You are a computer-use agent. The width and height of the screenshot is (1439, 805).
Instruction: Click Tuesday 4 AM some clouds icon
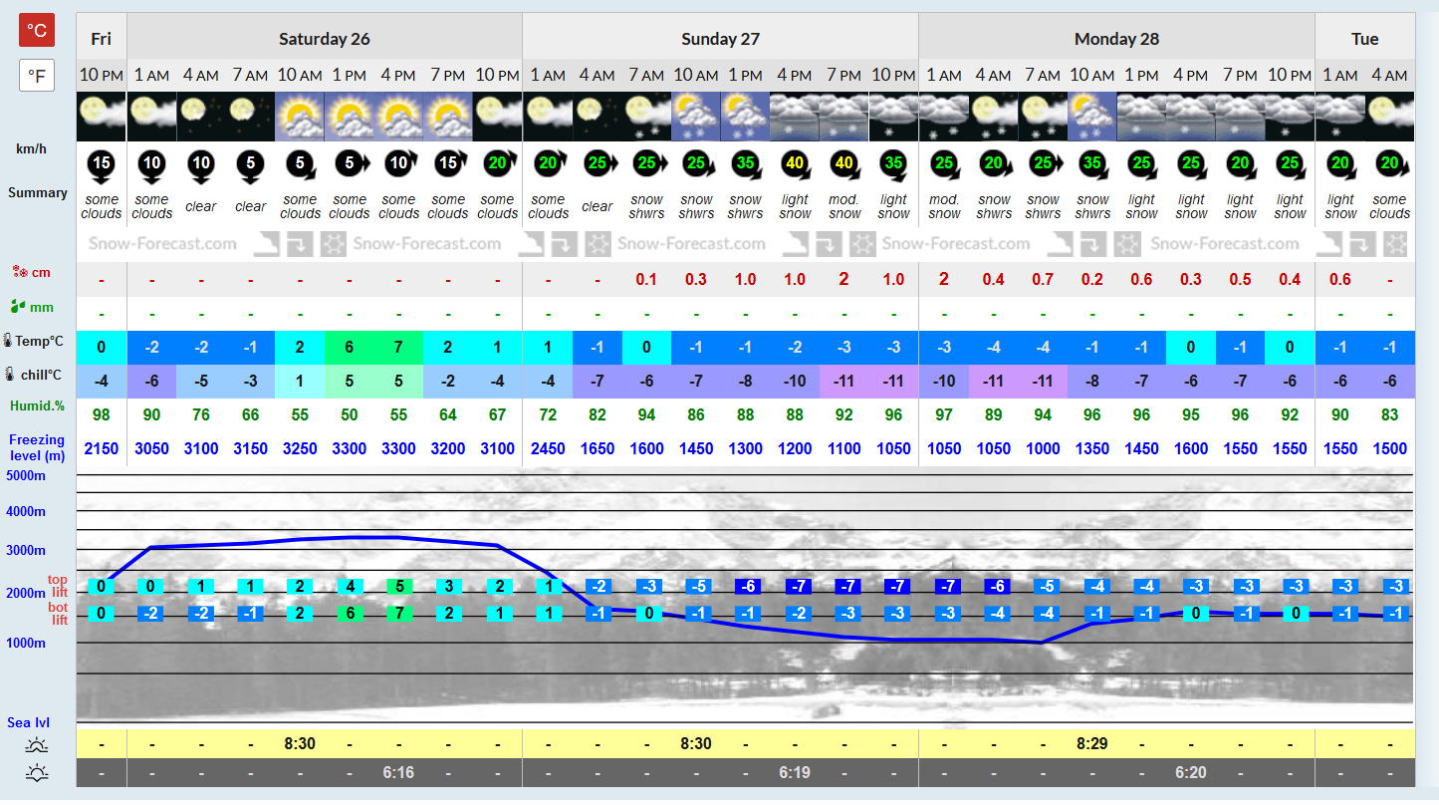click(1390, 117)
